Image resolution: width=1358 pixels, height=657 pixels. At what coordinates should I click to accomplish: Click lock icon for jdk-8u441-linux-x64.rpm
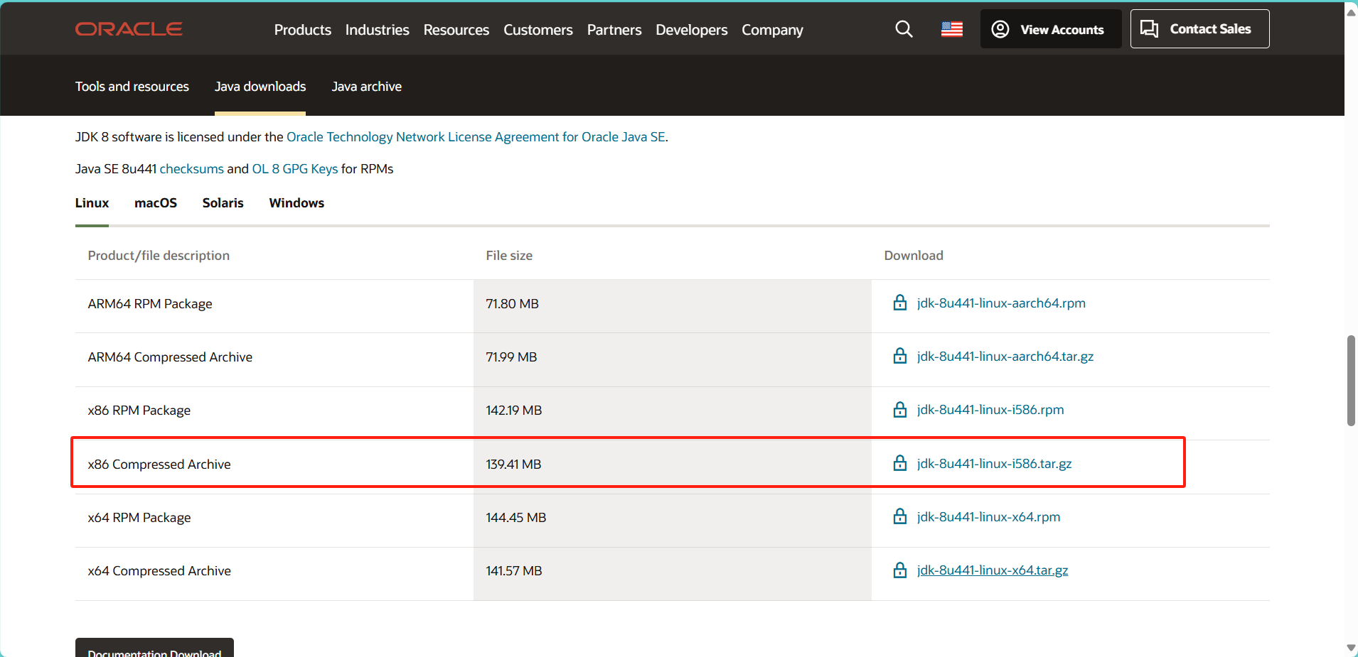(900, 516)
